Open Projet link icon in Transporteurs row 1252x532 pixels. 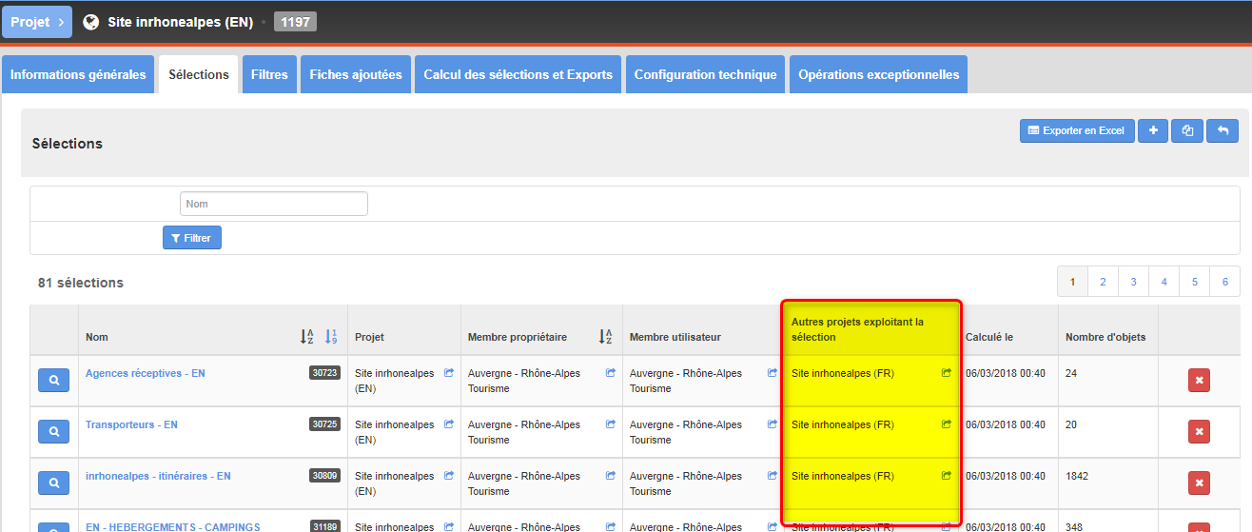449,424
